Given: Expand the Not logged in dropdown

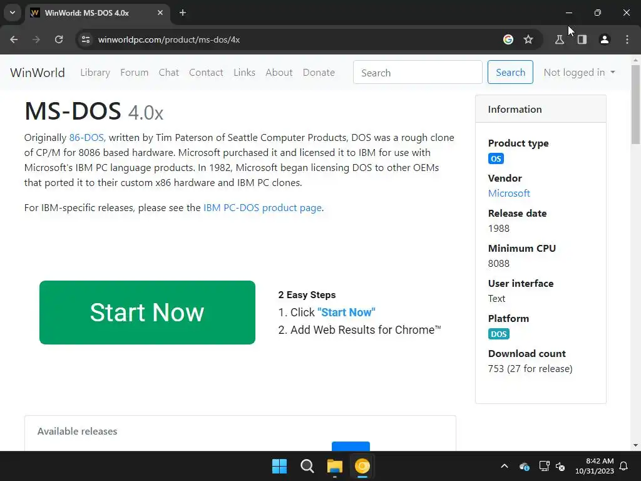Looking at the screenshot, I should [579, 73].
